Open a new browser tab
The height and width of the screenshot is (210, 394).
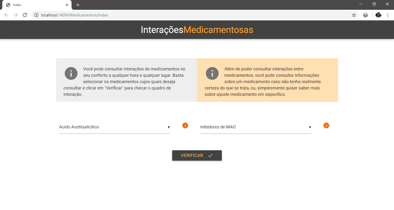78,5
